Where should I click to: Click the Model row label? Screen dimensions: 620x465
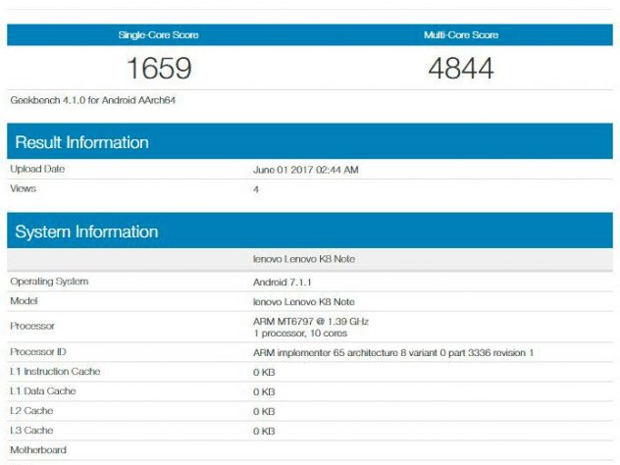[x=25, y=301]
